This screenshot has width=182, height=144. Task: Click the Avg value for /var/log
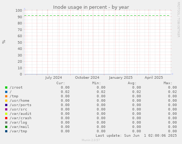(x=137, y=122)
